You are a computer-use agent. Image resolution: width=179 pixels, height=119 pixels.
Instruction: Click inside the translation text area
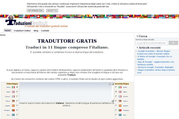point(66,92)
